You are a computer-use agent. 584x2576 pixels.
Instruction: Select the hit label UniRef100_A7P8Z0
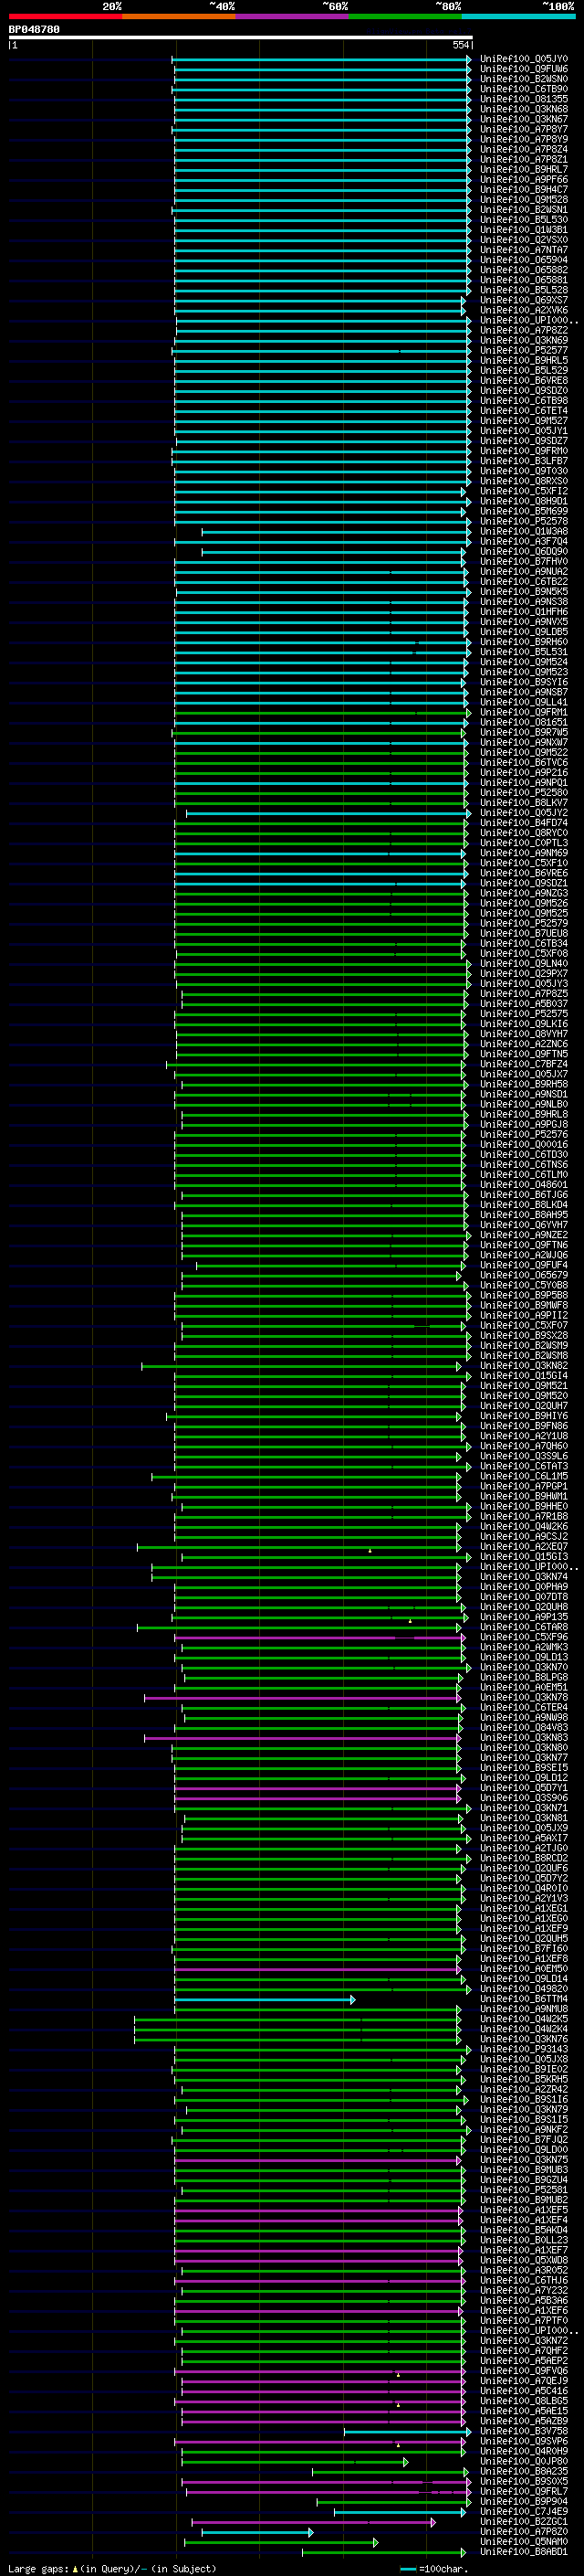click(524, 2532)
